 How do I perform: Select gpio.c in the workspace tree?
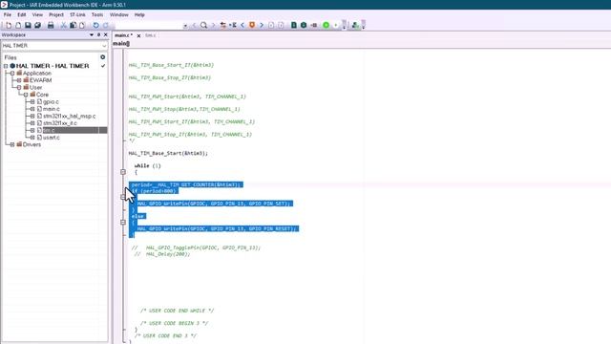coord(51,102)
